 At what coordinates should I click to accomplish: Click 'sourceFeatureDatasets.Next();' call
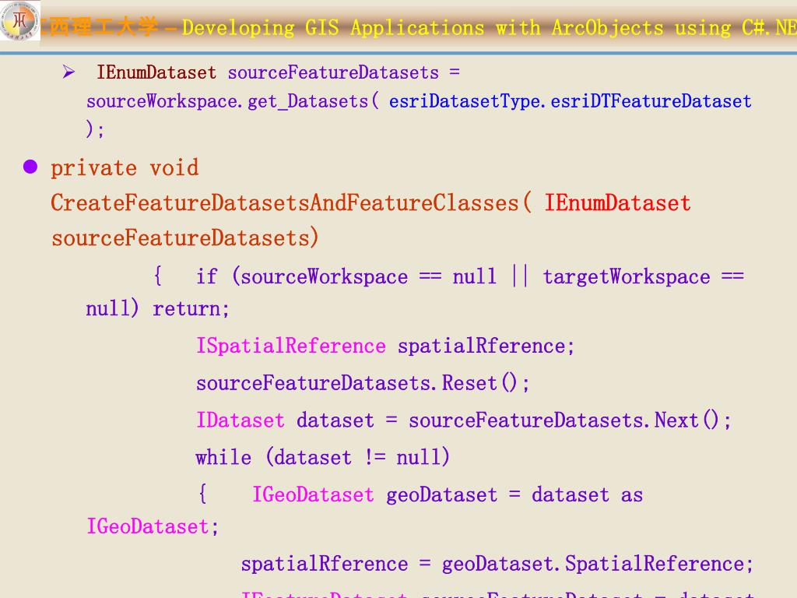(570, 420)
